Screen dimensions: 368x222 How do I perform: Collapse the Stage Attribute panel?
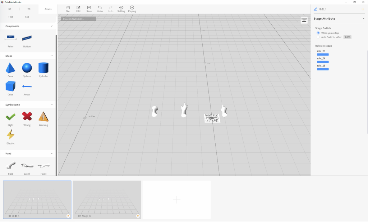364,19
